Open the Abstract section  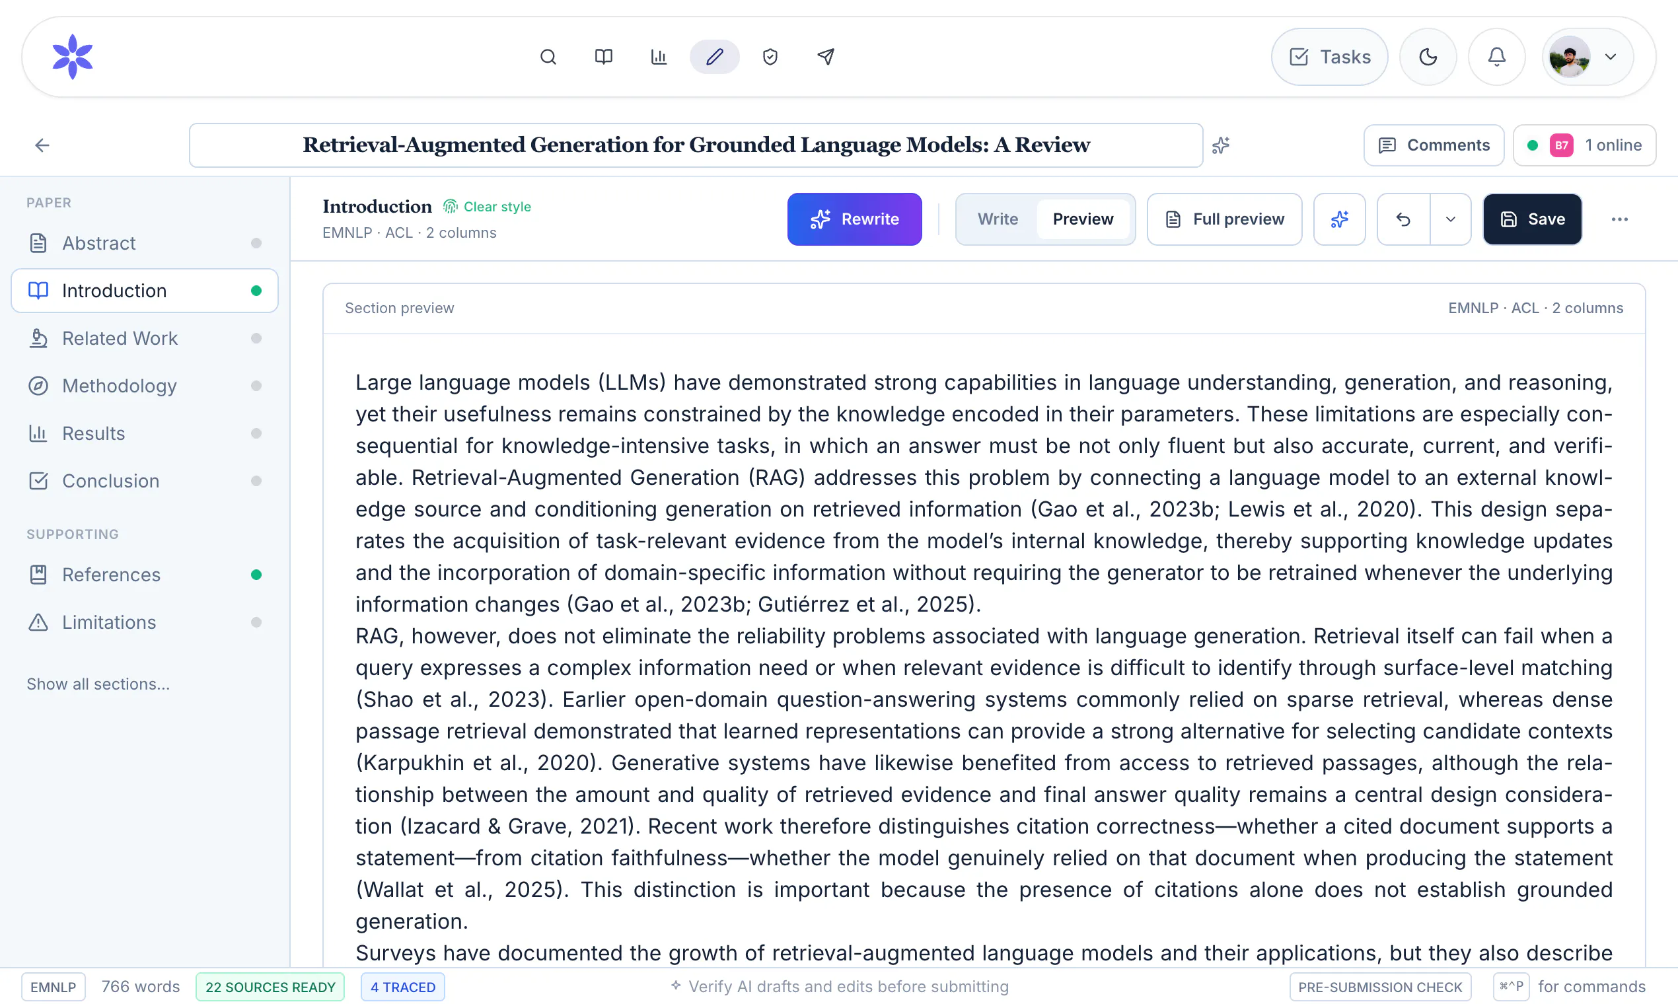[144, 243]
